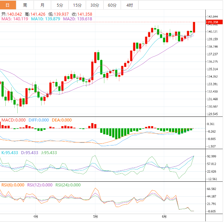Switch to the 4时 timeframe
The image size is (224, 223).
(x=130, y=5)
